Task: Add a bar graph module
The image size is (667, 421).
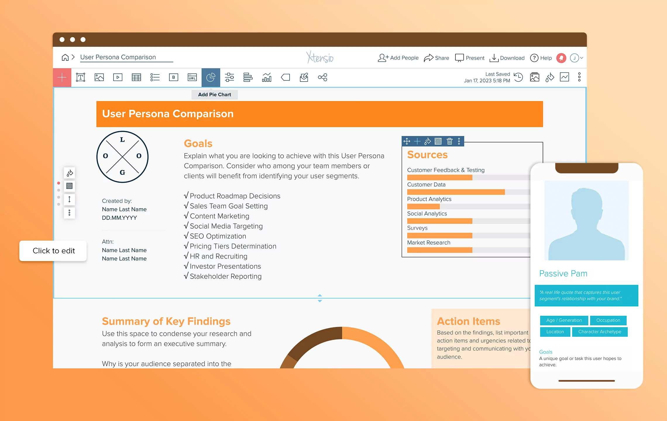Action: (x=248, y=77)
